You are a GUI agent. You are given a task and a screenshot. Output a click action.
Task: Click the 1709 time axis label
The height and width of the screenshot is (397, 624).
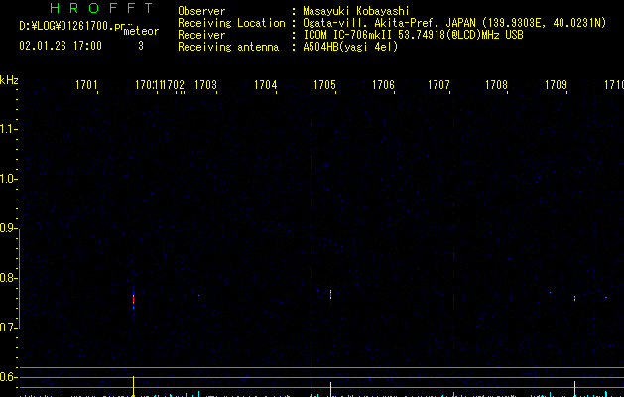pyautogui.click(x=556, y=85)
